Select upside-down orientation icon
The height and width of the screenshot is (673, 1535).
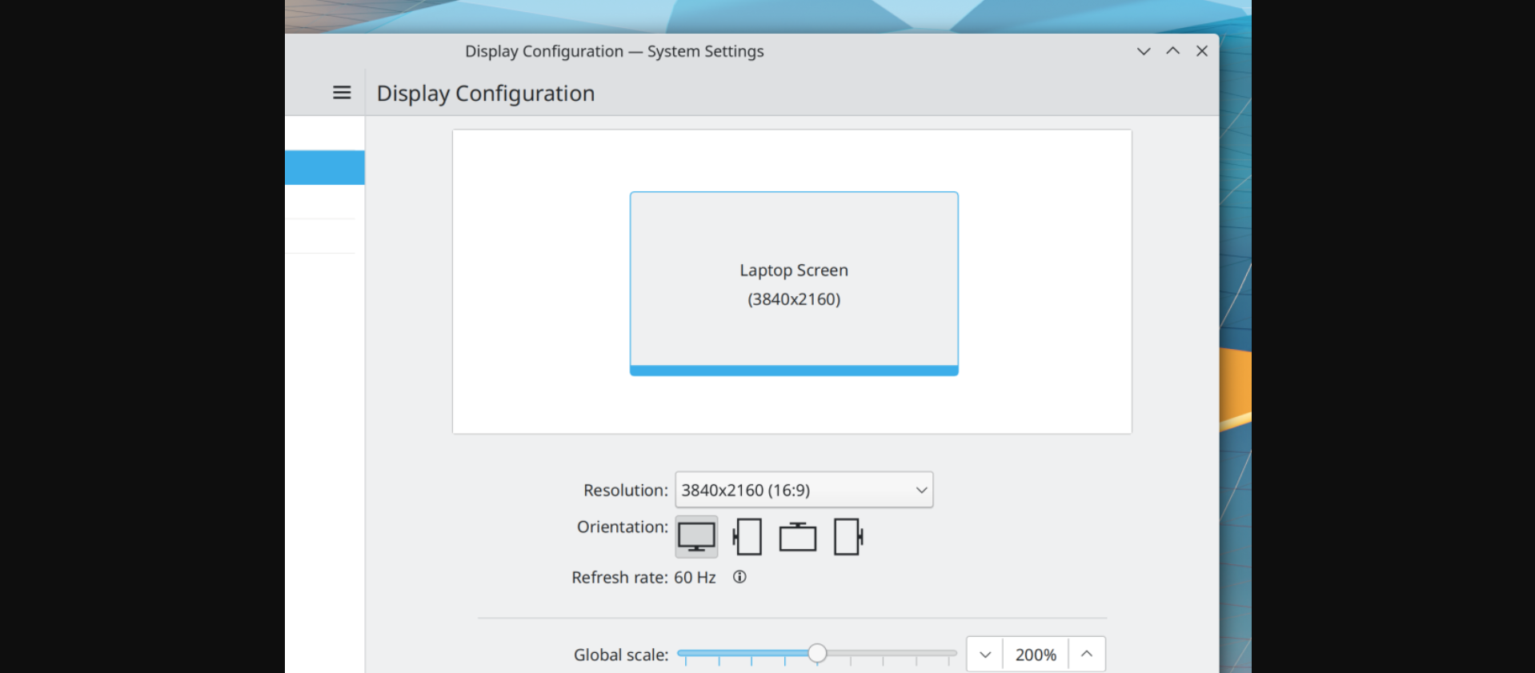pyautogui.click(x=798, y=536)
